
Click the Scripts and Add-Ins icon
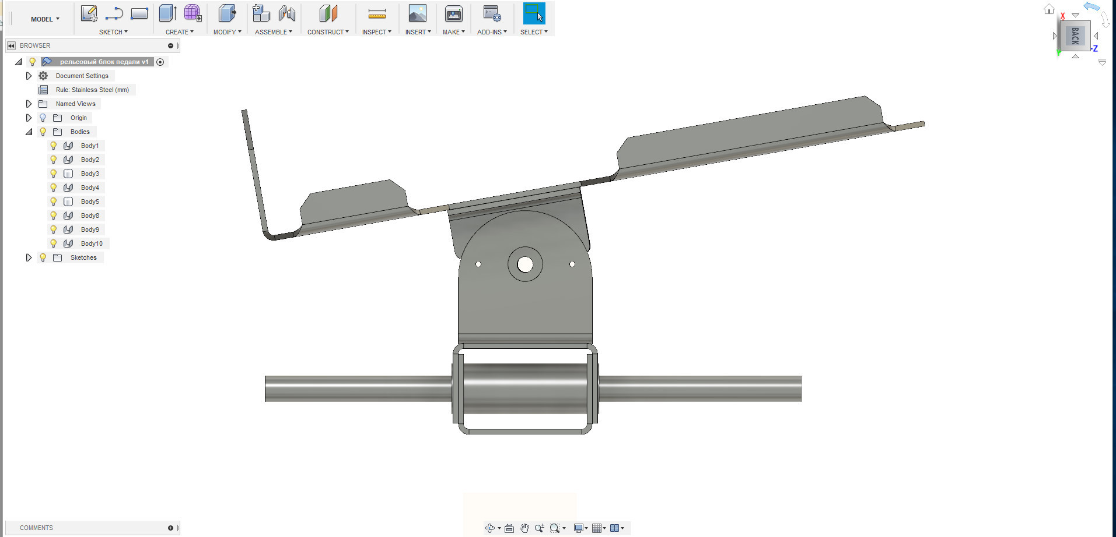492,13
